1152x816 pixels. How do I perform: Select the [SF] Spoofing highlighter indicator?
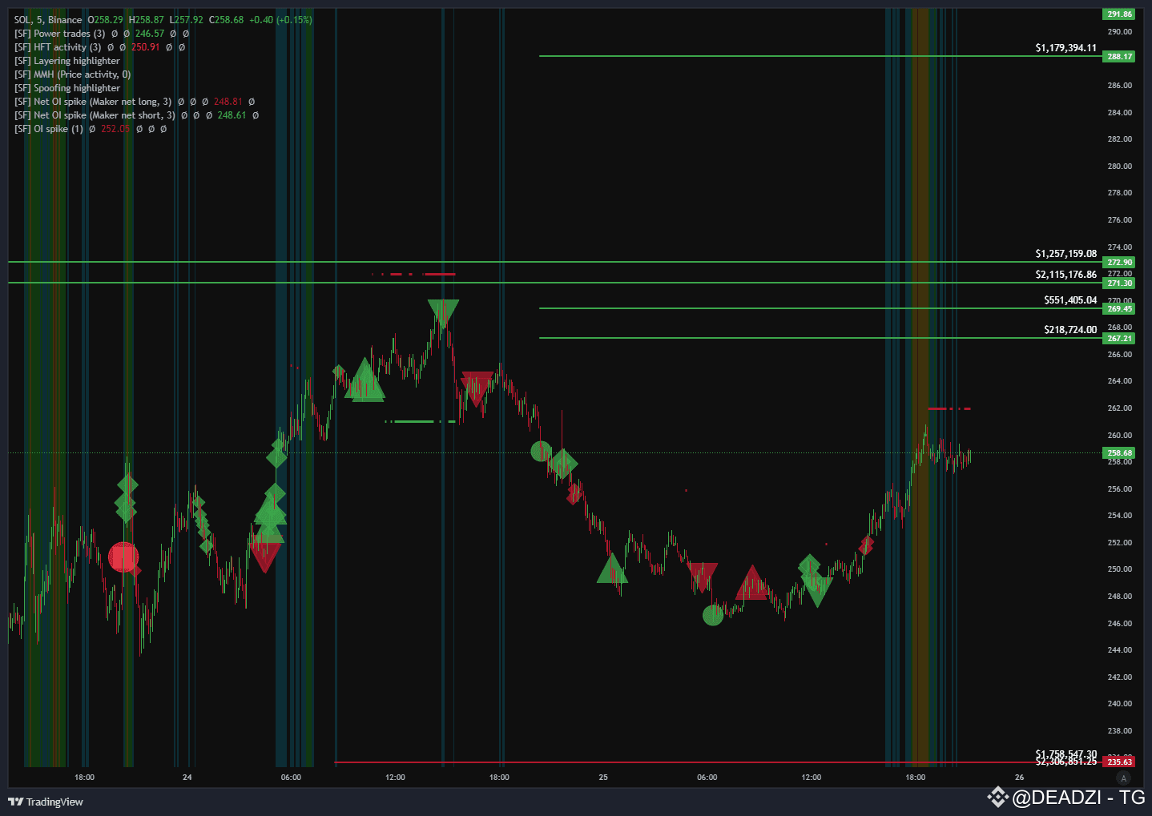click(67, 88)
